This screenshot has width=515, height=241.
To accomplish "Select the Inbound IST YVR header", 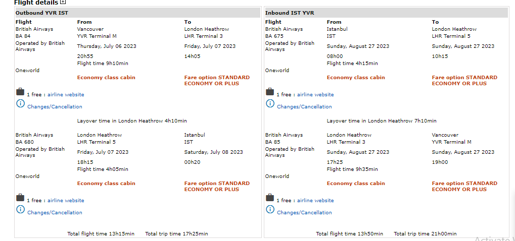I will (289, 13).
